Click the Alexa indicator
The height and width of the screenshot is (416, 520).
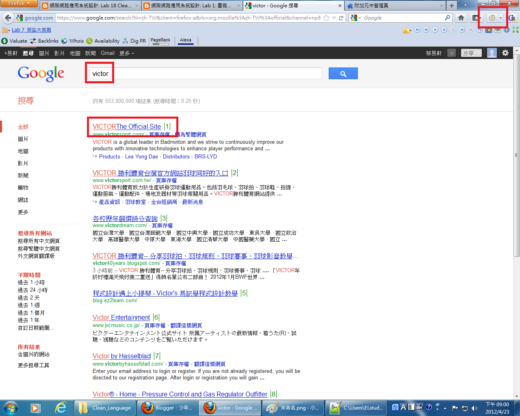[186, 41]
